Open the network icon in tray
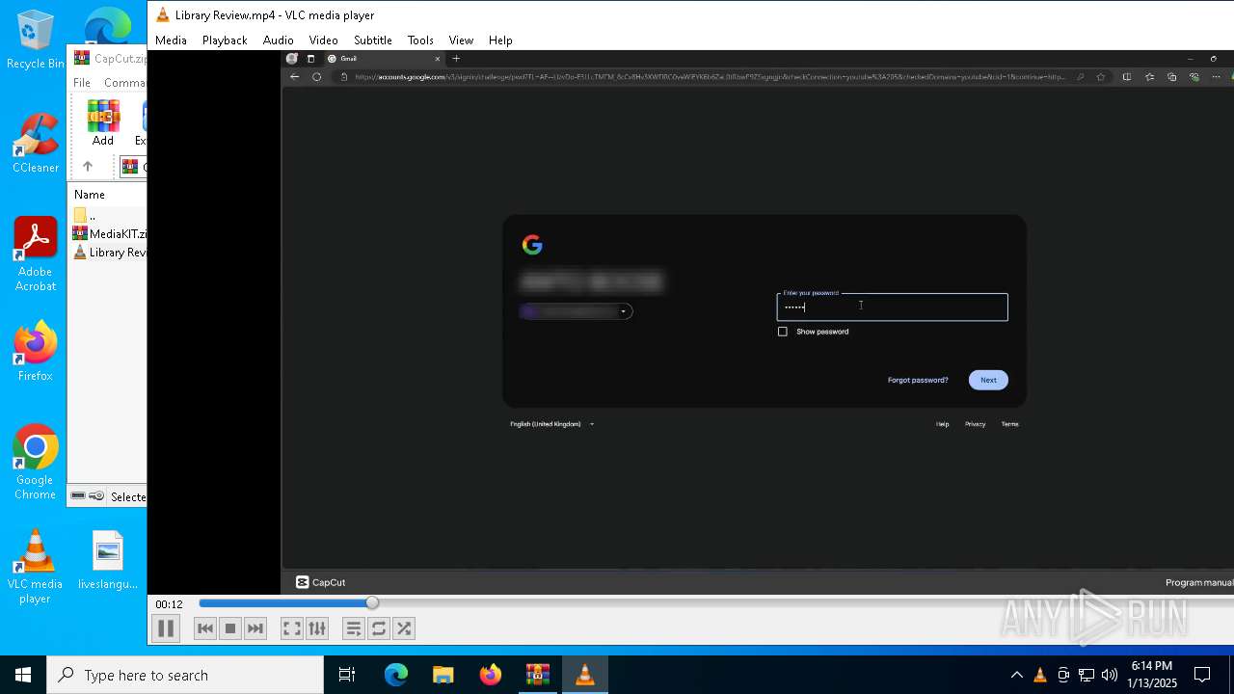 click(x=1086, y=675)
